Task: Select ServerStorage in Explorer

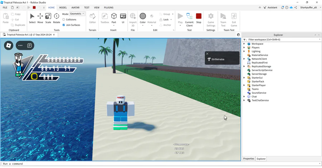Action: pyautogui.click(x=259, y=74)
